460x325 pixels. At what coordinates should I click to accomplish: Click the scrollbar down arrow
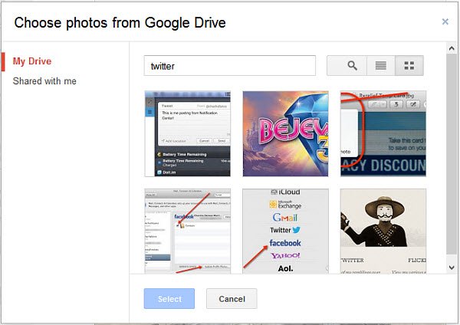(452, 268)
